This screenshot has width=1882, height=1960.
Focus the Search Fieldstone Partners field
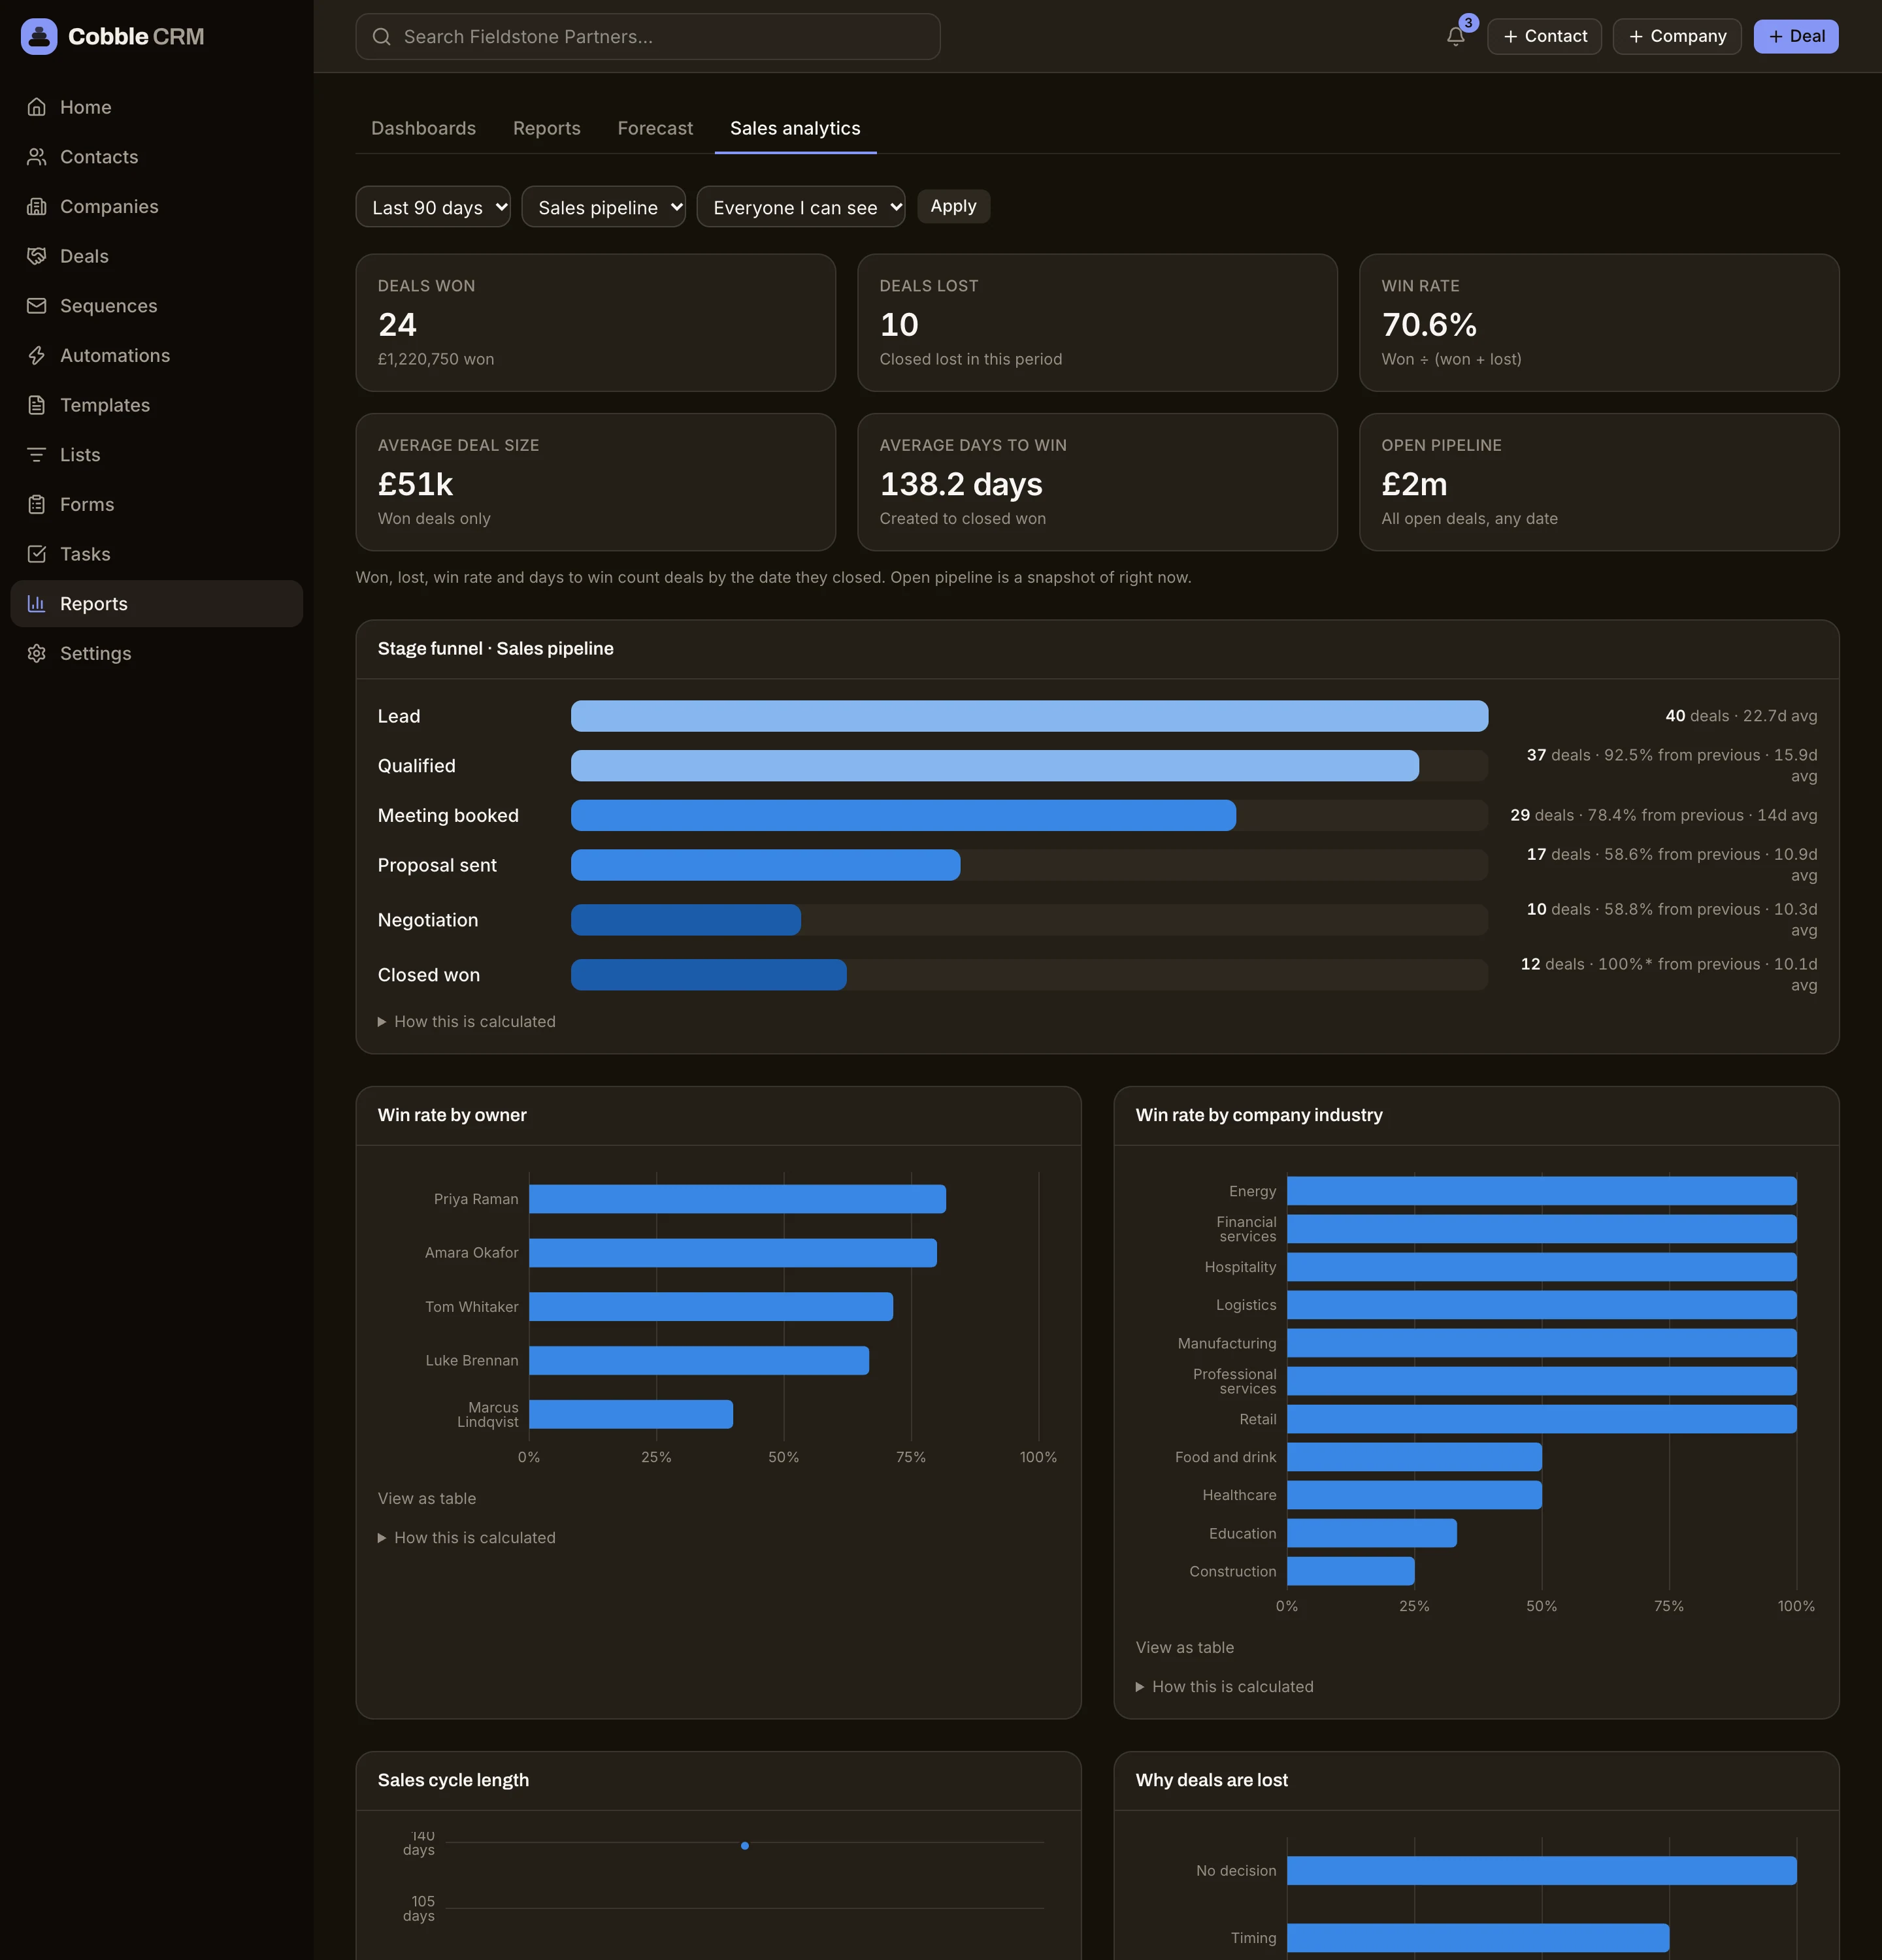(648, 37)
